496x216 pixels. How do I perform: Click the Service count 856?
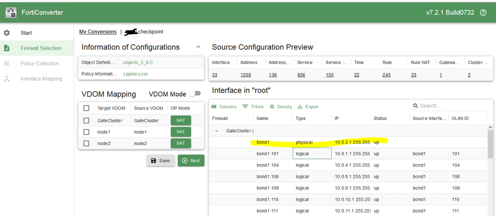pyautogui.click(x=301, y=75)
